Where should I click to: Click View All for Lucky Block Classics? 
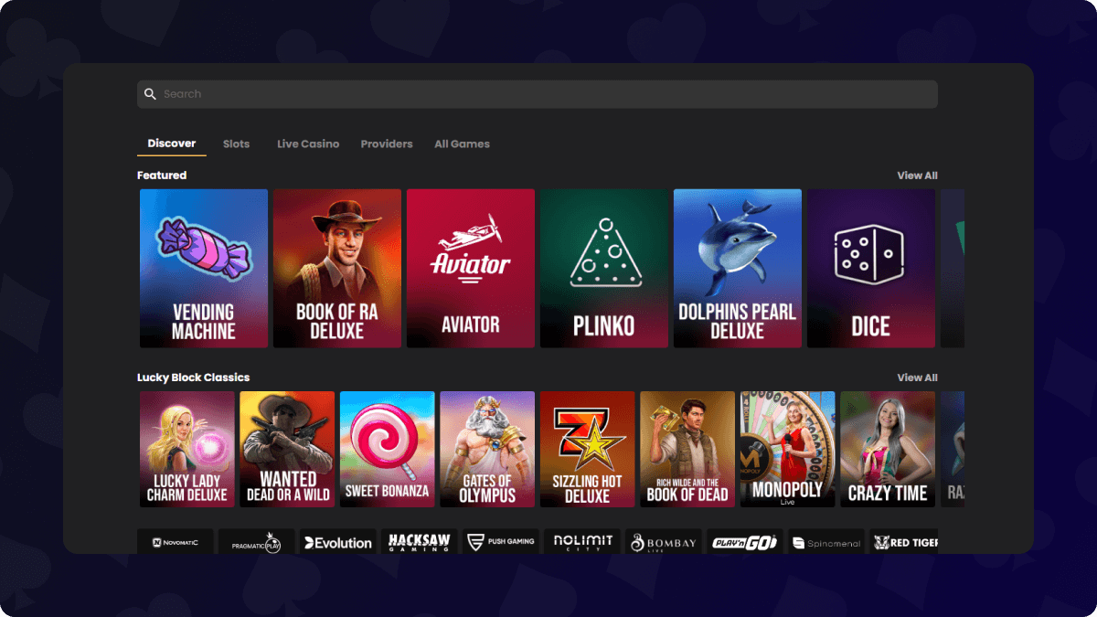click(x=917, y=378)
